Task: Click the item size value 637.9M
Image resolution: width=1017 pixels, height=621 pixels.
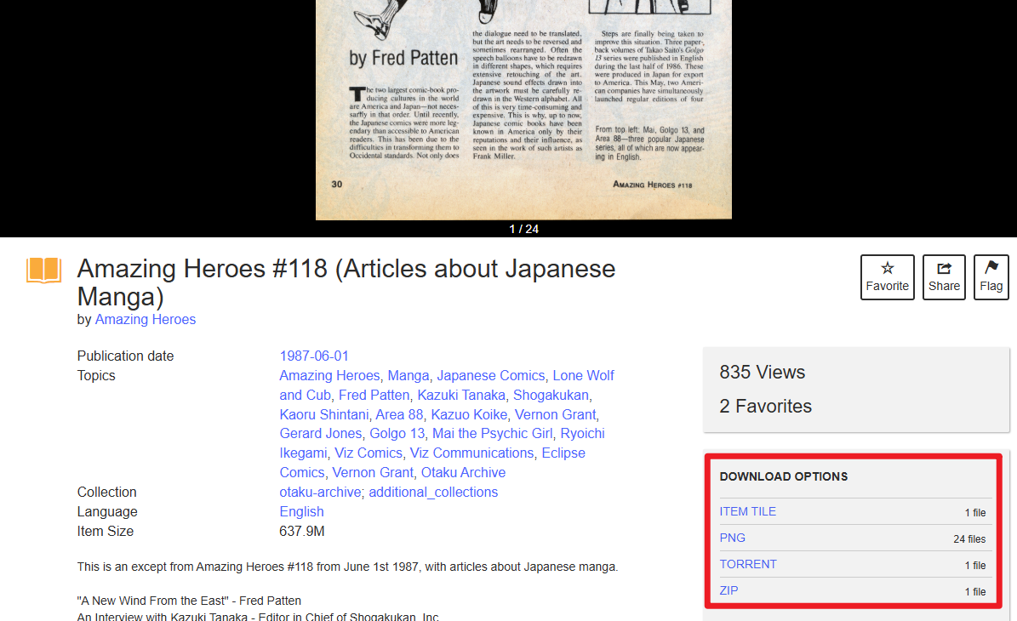Action: coord(301,531)
